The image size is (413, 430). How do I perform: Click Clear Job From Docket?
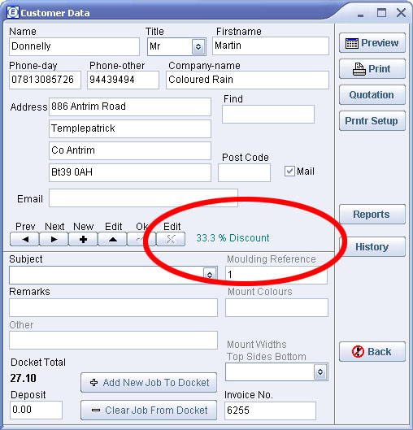149,410
